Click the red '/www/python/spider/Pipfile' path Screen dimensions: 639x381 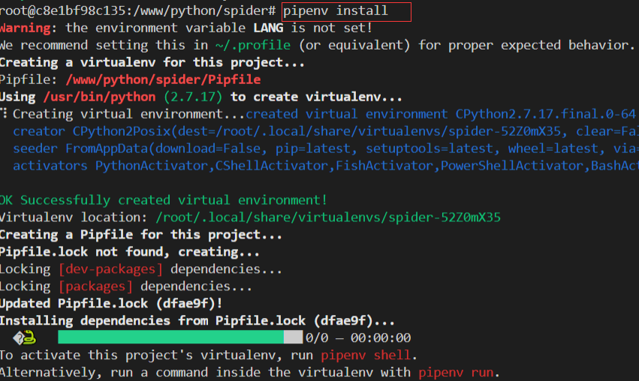point(163,79)
